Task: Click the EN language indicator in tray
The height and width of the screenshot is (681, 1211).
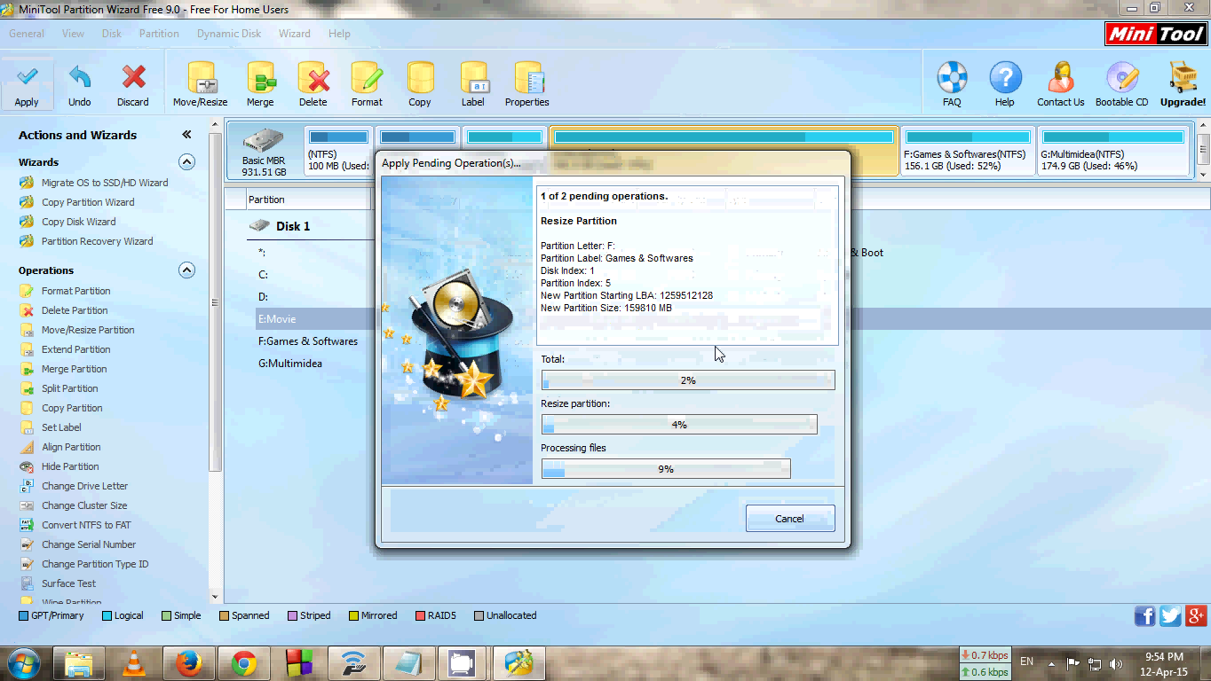Action: point(1026,661)
